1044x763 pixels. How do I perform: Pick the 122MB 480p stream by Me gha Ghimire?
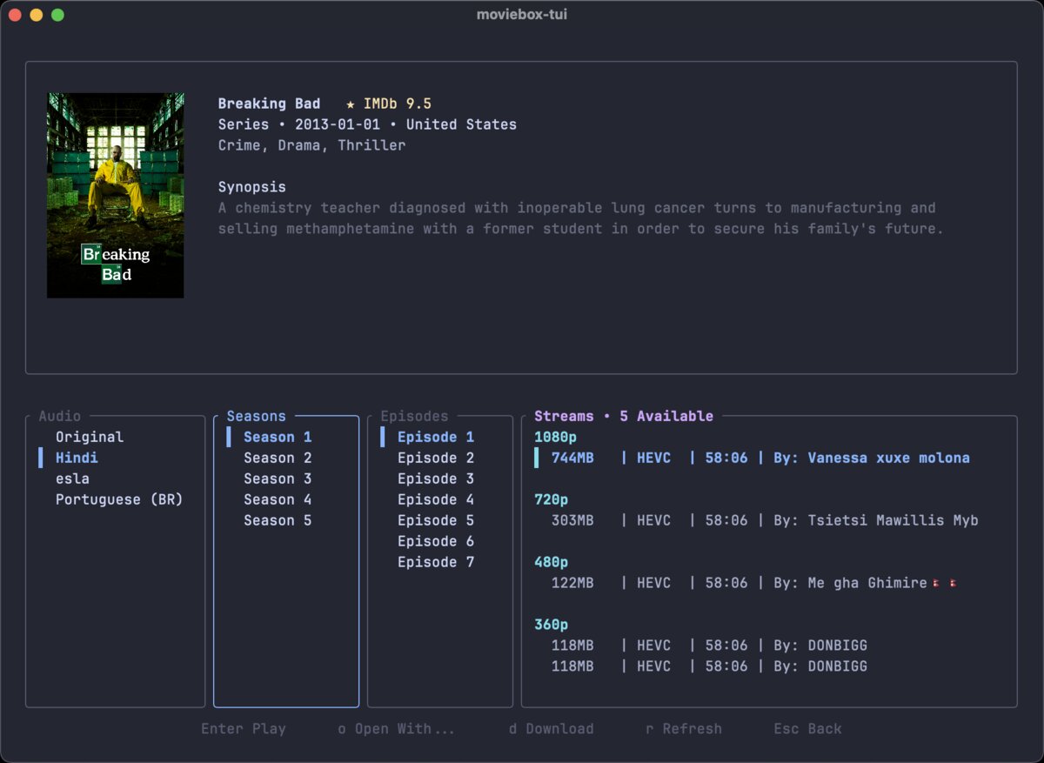(x=754, y=583)
